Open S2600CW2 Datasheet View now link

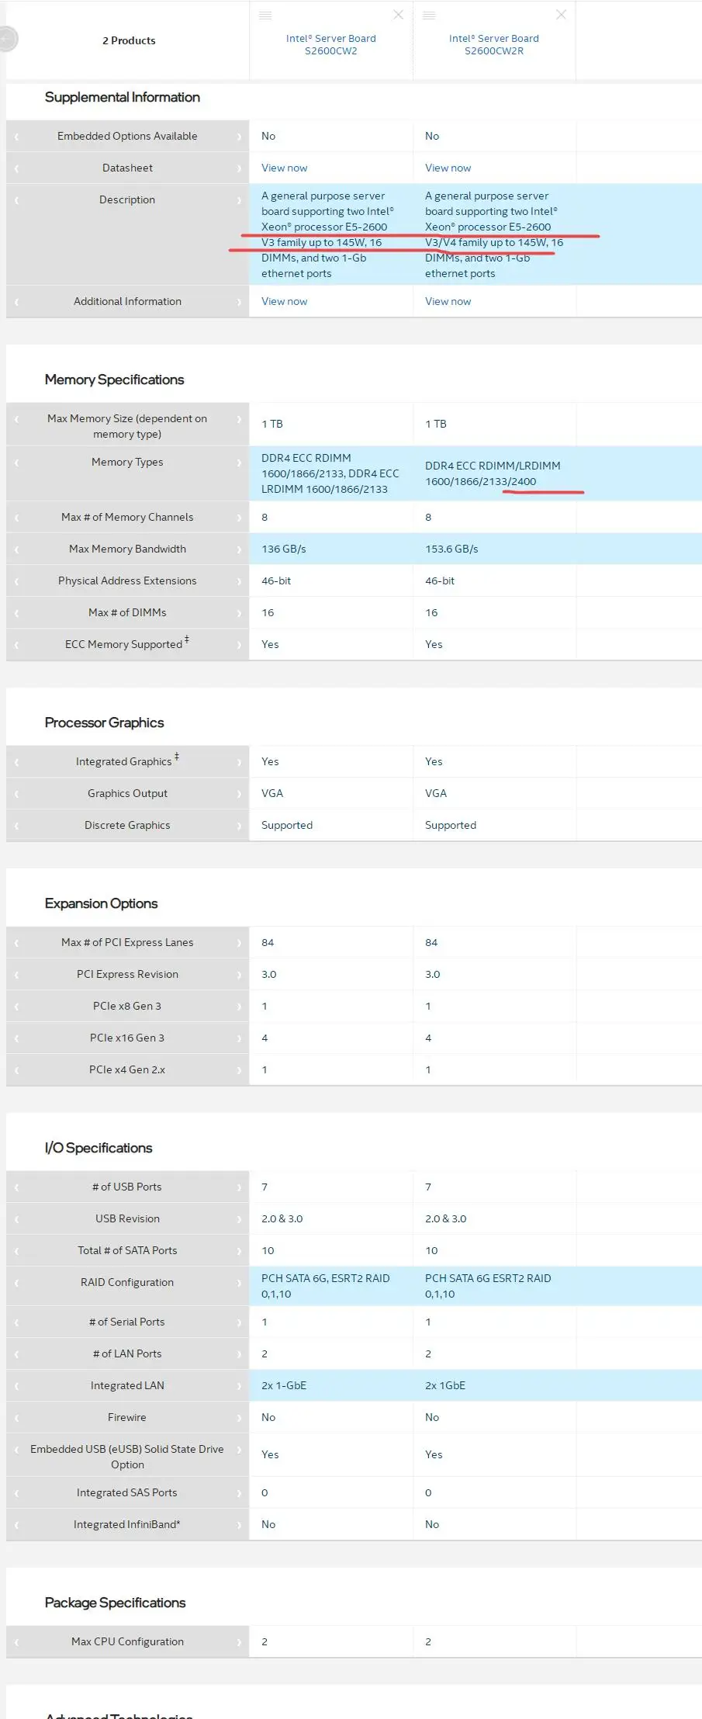(284, 168)
